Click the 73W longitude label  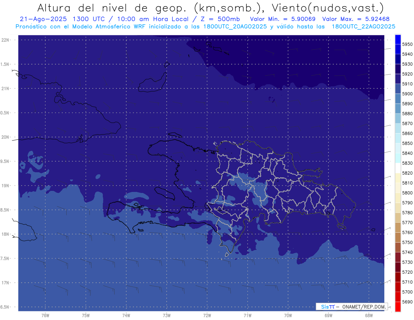click(x=167, y=316)
